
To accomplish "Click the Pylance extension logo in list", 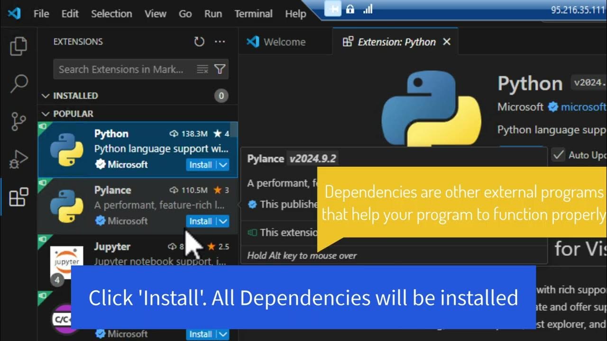I will tap(66, 206).
